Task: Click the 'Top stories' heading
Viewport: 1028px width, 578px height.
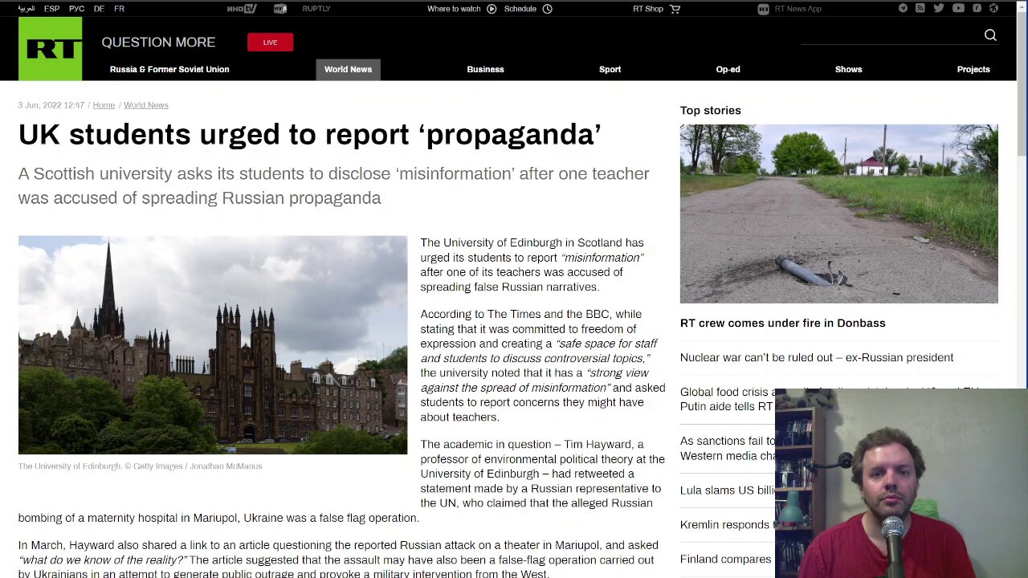Action: pos(711,111)
